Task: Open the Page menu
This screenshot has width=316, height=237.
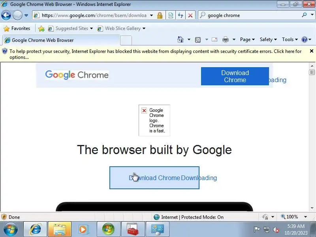Action: point(247,39)
